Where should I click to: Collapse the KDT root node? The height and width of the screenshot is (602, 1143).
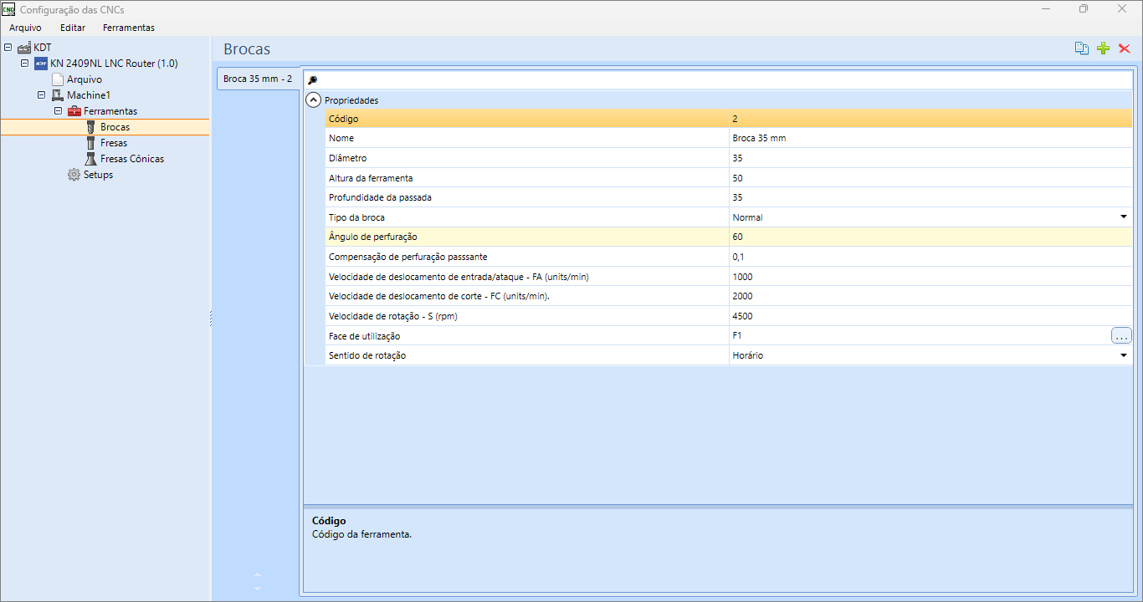(x=8, y=48)
